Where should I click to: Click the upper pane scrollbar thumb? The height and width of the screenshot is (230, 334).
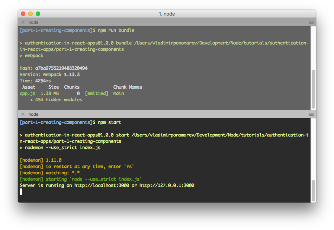pos(313,89)
